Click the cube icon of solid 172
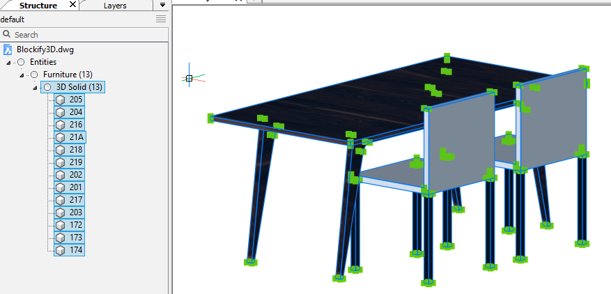The image size is (611, 294). point(60,225)
